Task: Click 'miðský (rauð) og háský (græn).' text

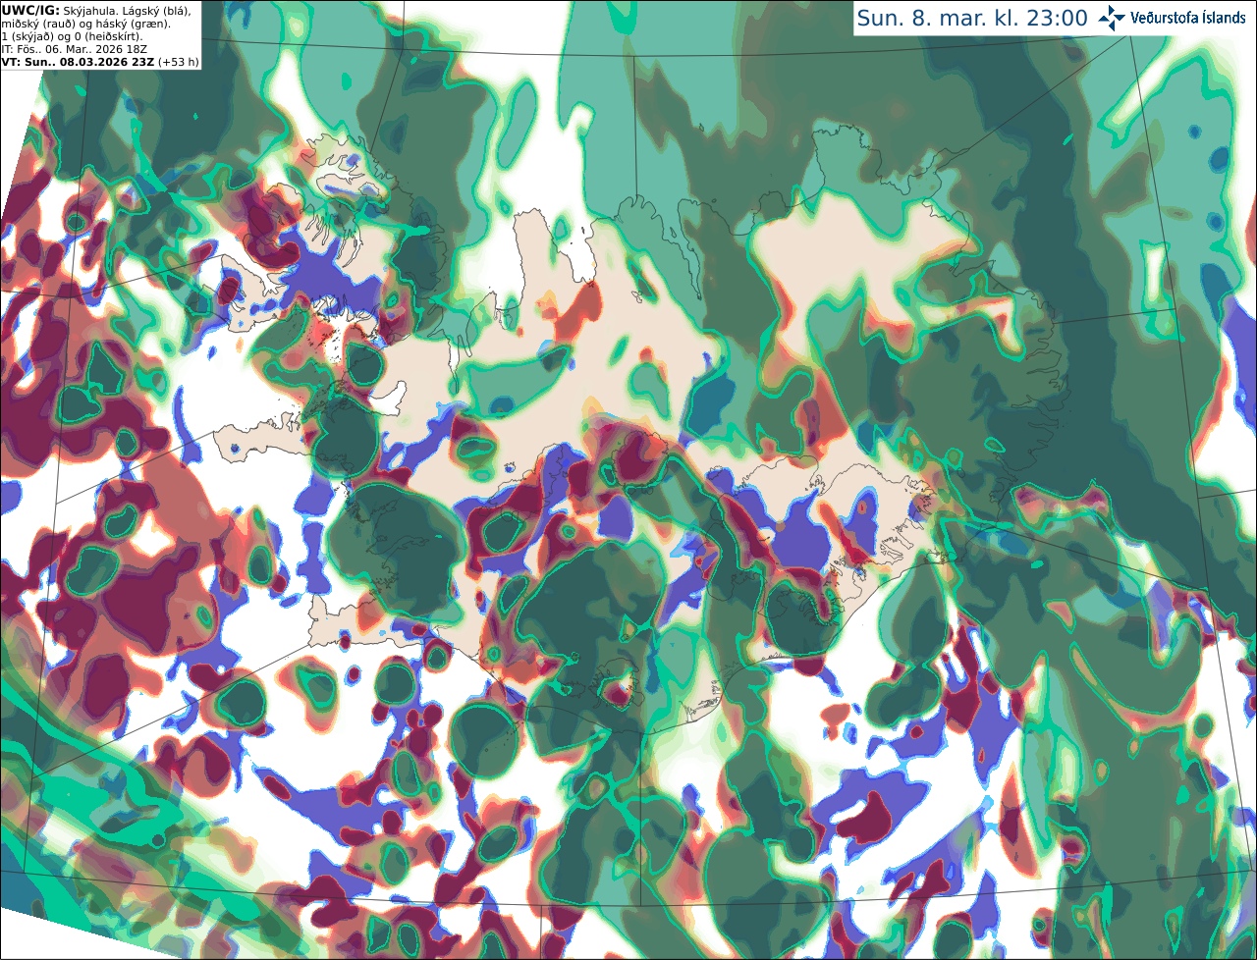Action: (85, 23)
